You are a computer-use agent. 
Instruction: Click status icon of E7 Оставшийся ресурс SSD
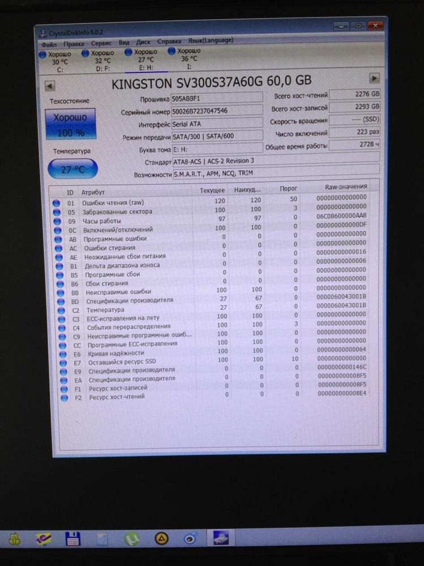coord(63,363)
